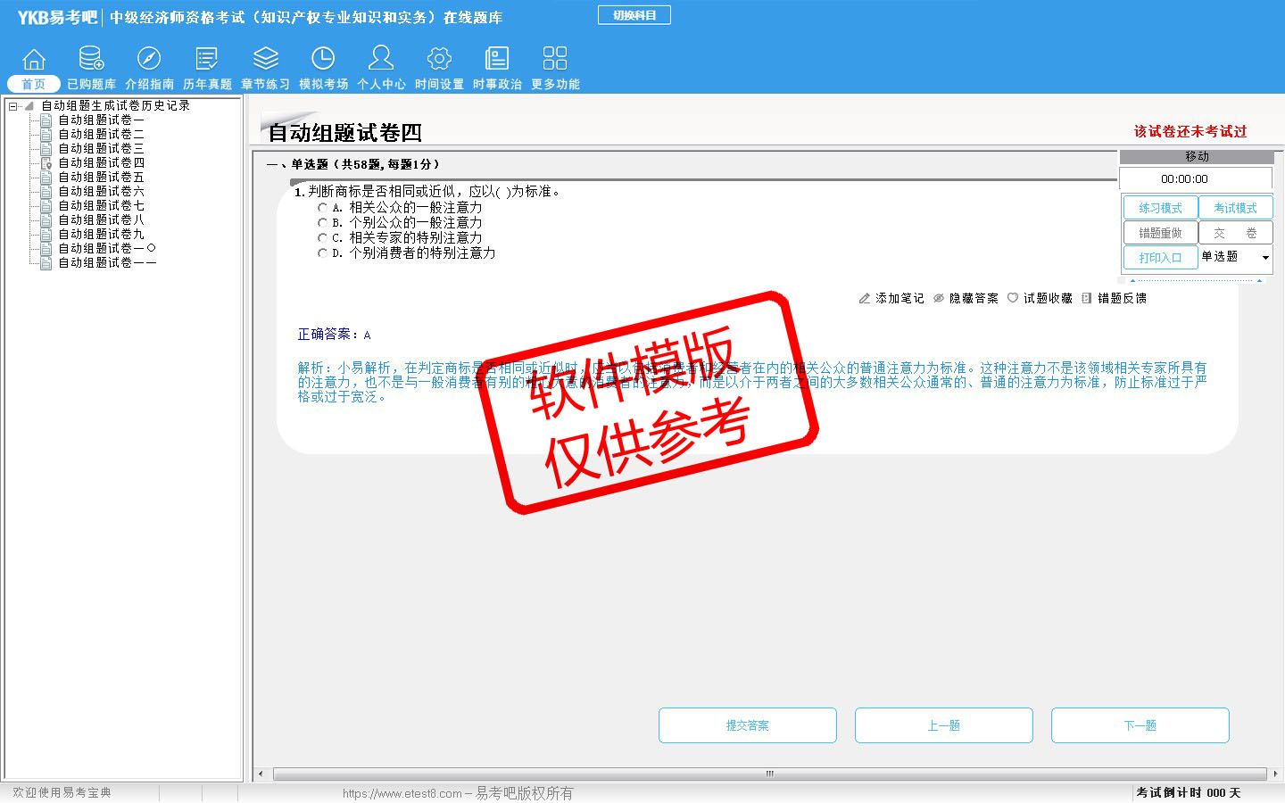The width and height of the screenshot is (1285, 803).
Task: Open 章节练习 layers icon
Action: (265, 60)
